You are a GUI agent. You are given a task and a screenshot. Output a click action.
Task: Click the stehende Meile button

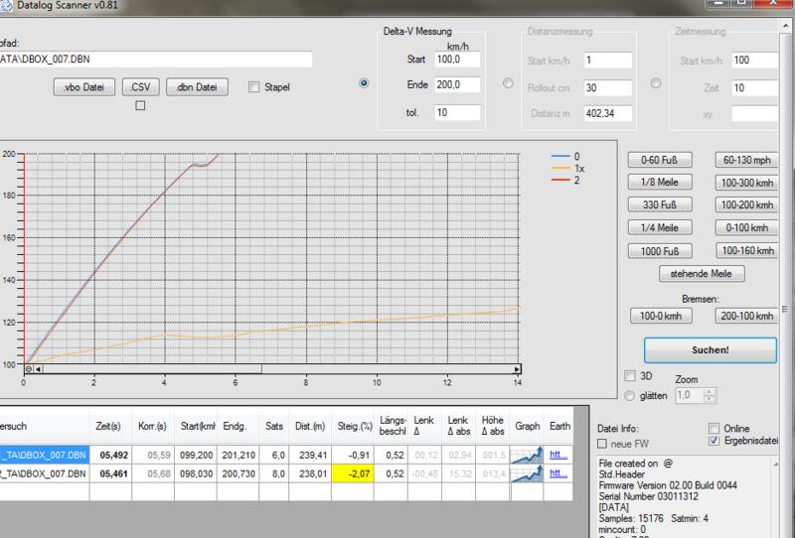pos(703,273)
